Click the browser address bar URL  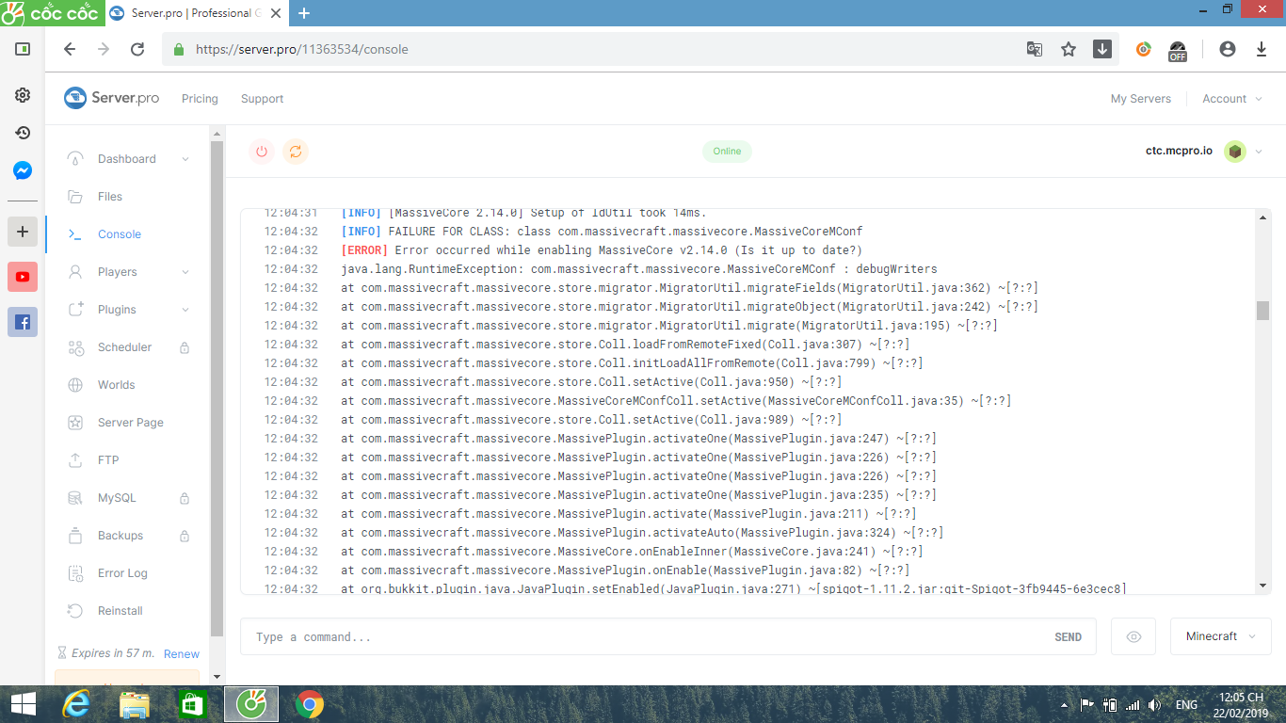(302, 49)
